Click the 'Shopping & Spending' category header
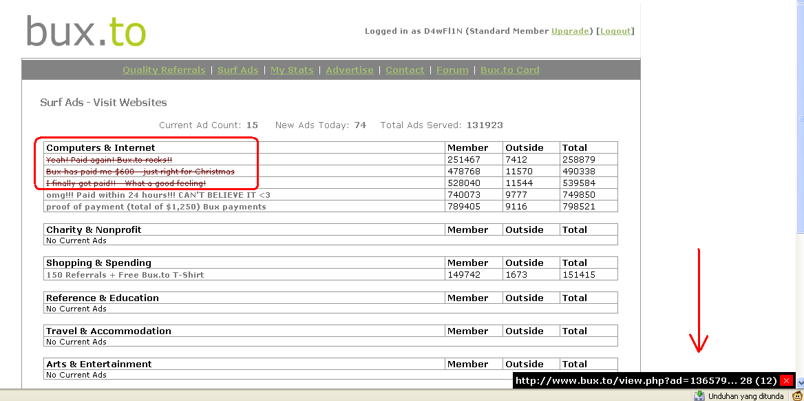This screenshot has height=401, width=804. pos(99,263)
